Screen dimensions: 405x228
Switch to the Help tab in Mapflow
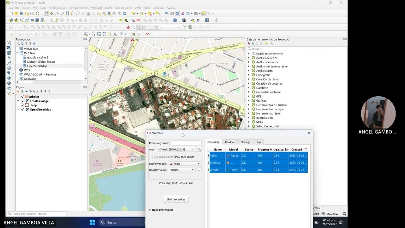[258, 142]
